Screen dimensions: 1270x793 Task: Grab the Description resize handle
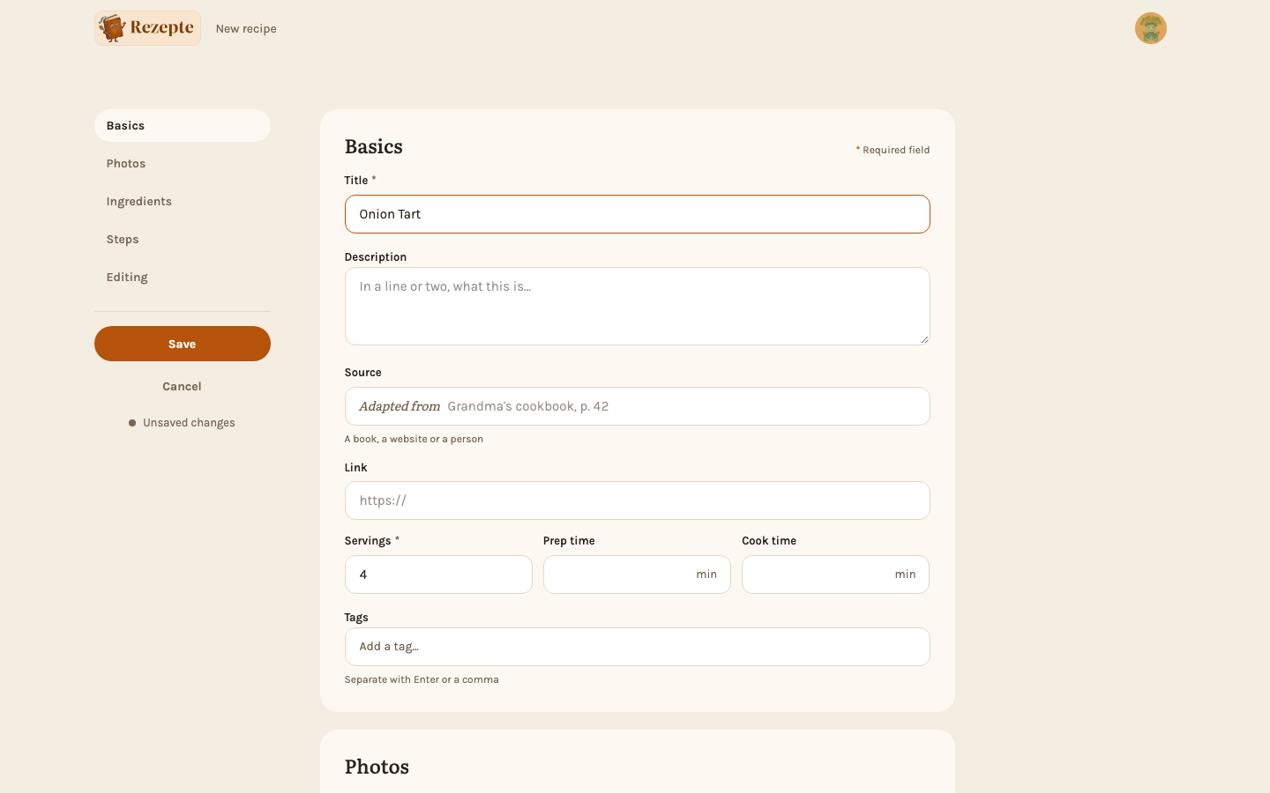click(924, 339)
